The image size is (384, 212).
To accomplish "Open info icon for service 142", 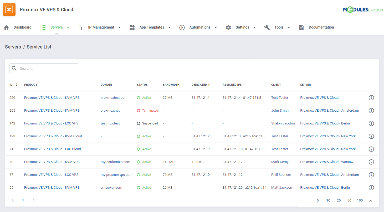I will click(371, 123).
